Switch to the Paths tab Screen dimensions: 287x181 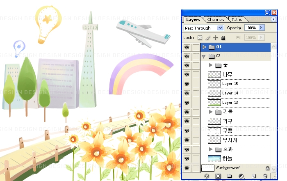[x=237, y=19]
